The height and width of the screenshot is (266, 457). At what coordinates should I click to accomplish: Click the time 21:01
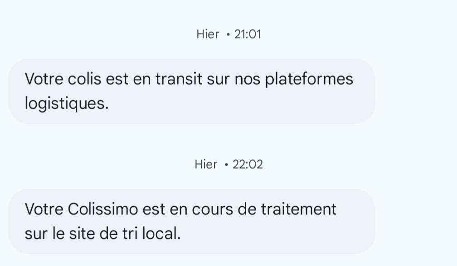(x=248, y=34)
